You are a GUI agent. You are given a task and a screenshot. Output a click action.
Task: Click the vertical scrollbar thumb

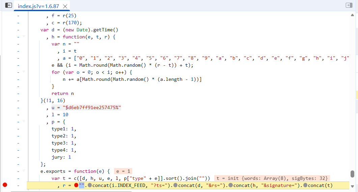352,174
